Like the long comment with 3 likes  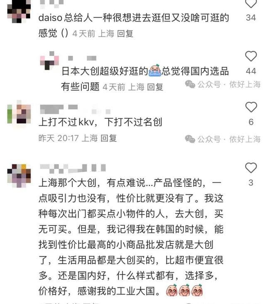(251, 167)
